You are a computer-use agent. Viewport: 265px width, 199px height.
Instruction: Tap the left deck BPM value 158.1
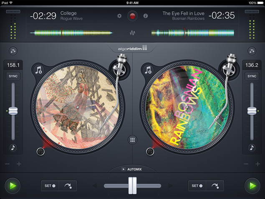point(13,65)
